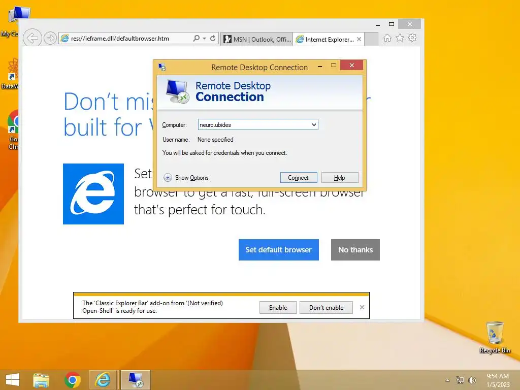The height and width of the screenshot is (390, 520).
Task: Click Connect in Remote Desktop Connection
Action: [299, 177]
